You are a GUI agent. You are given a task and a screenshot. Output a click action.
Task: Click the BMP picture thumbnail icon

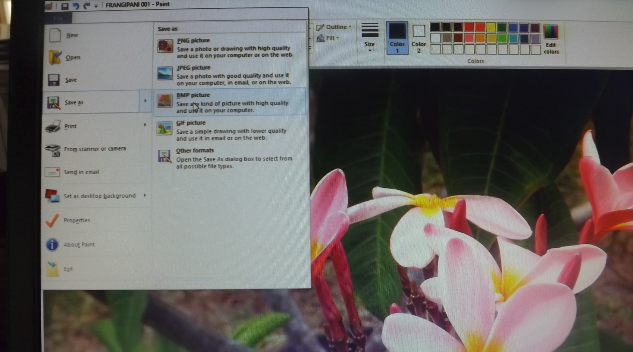(x=165, y=101)
